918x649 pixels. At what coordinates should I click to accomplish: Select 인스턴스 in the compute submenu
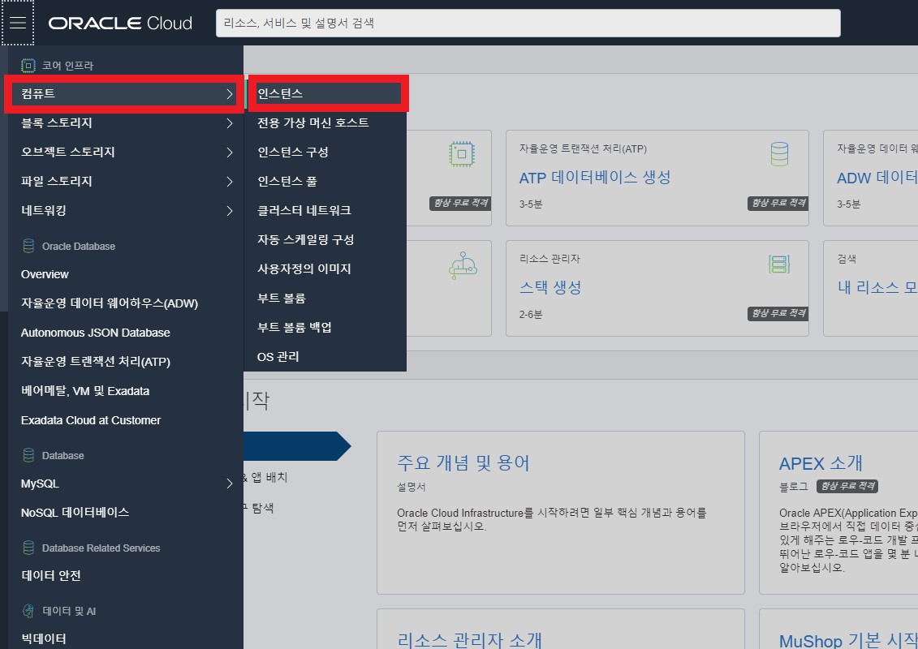click(x=325, y=93)
